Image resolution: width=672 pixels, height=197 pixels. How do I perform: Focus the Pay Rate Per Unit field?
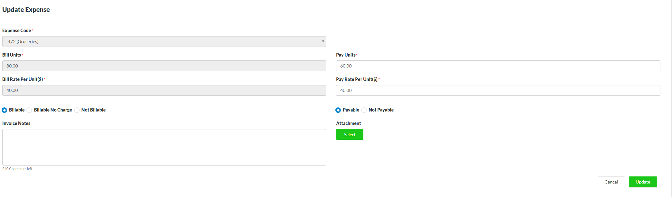pyautogui.click(x=498, y=90)
